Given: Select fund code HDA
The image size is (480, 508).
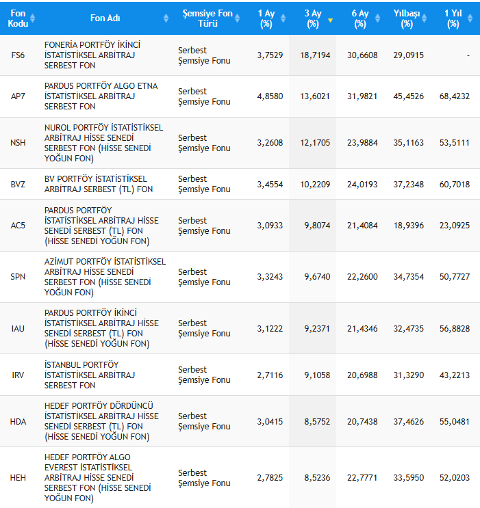Looking at the screenshot, I should coord(18,422).
